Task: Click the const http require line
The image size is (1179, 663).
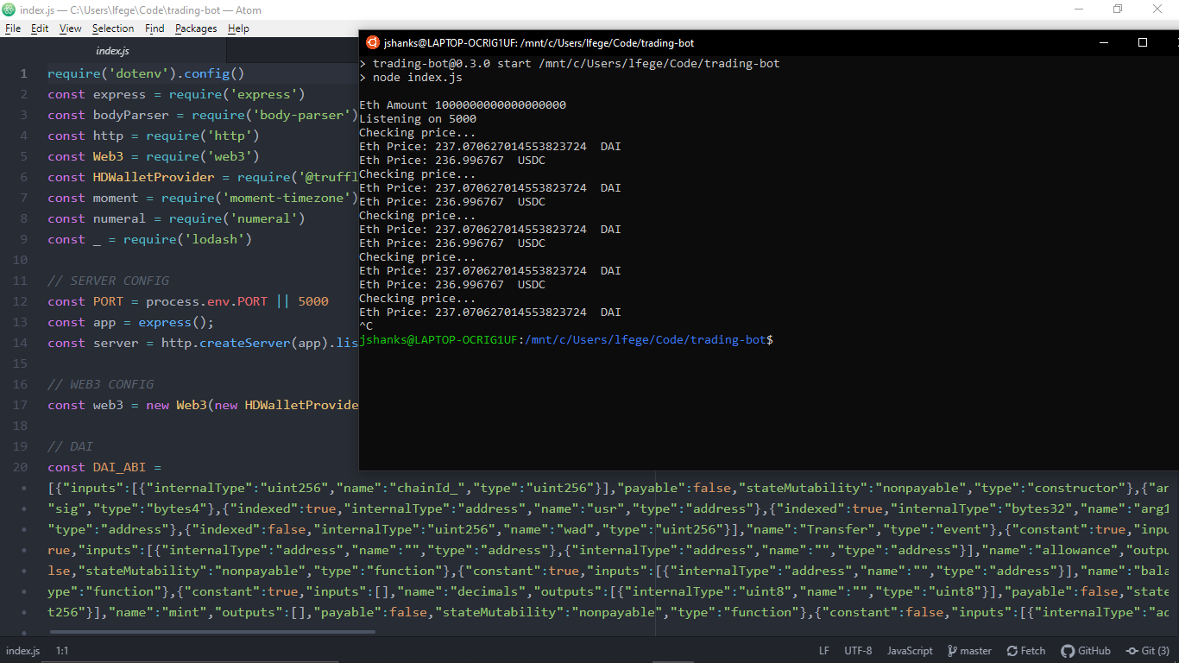Action: pos(154,136)
